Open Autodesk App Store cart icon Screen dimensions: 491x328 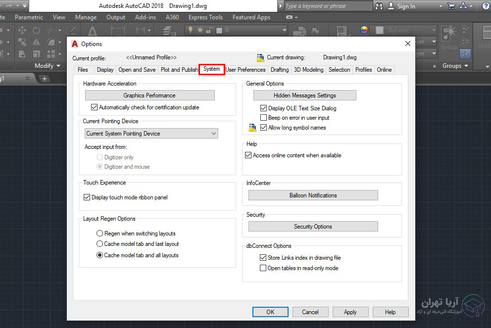click(451, 6)
